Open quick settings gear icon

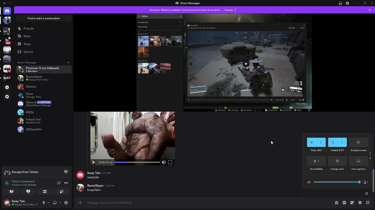[x=367, y=193]
